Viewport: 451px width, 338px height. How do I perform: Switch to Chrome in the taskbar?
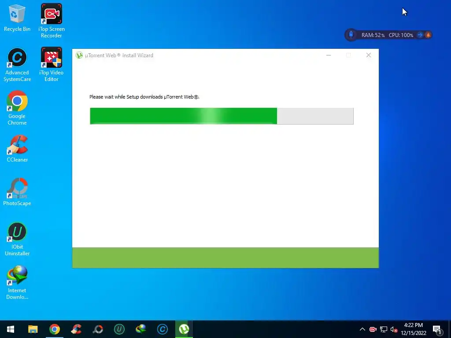(54, 329)
